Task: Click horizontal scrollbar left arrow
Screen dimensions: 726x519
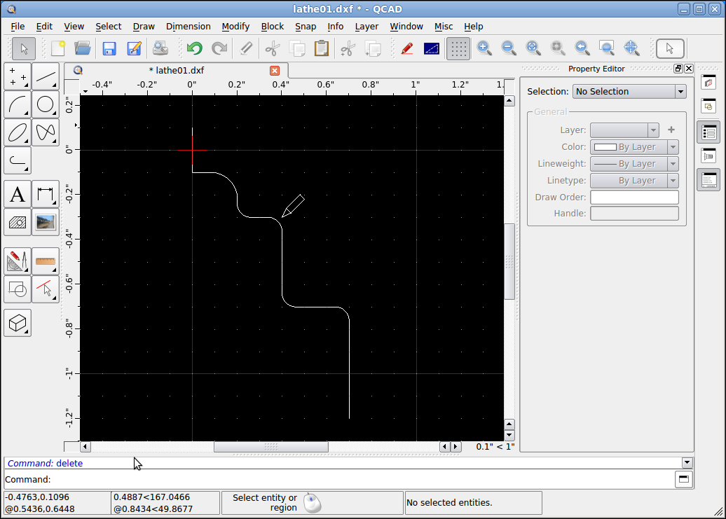Action: coord(85,447)
